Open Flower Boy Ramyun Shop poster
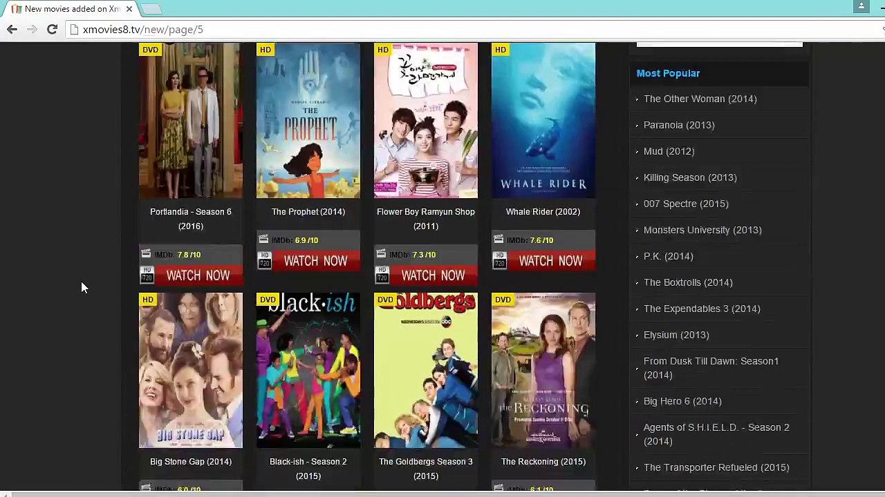The height and width of the screenshot is (497, 885). pos(426,121)
